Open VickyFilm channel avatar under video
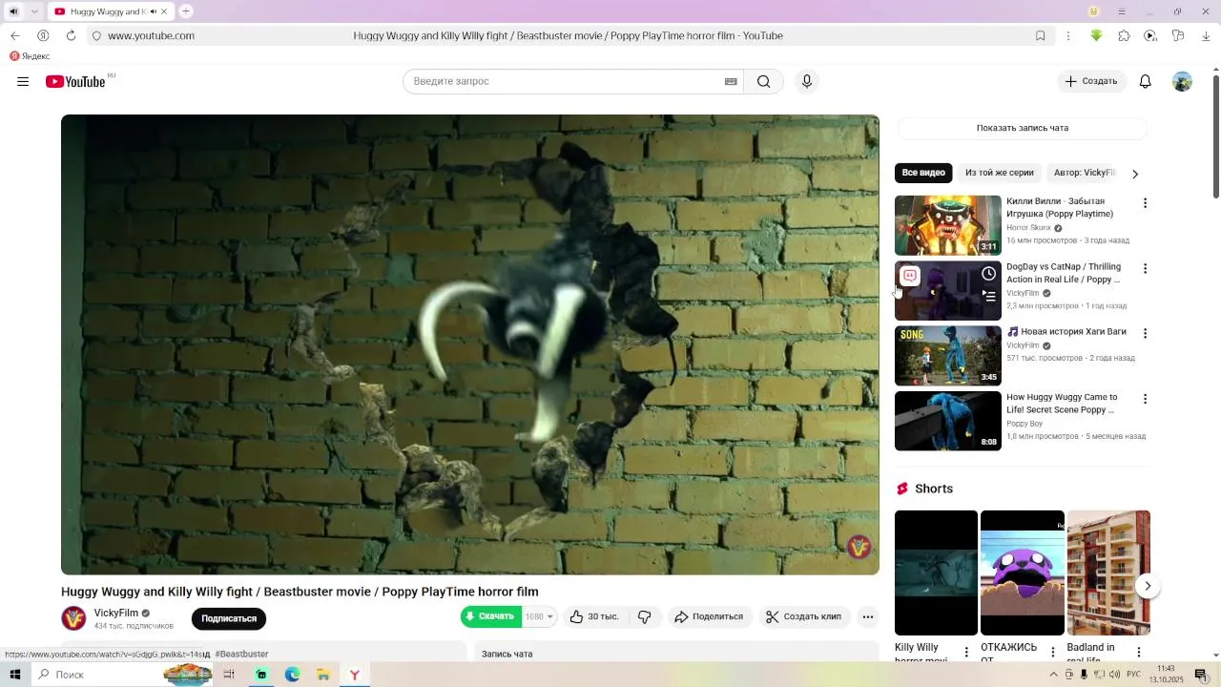 [73, 618]
